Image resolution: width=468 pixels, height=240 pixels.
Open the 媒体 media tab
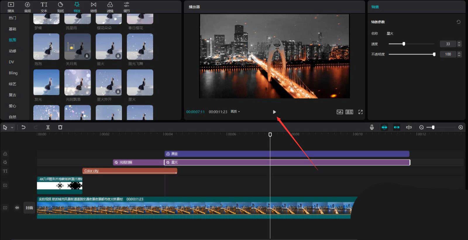pyautogui.click(x=11, y=7)
